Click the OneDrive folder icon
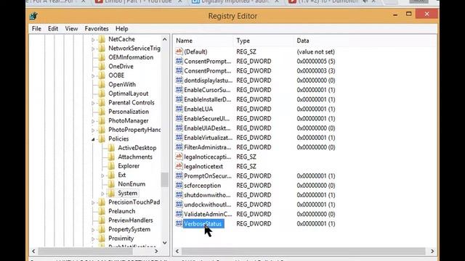The image size is (465, 261). (102, 66)
